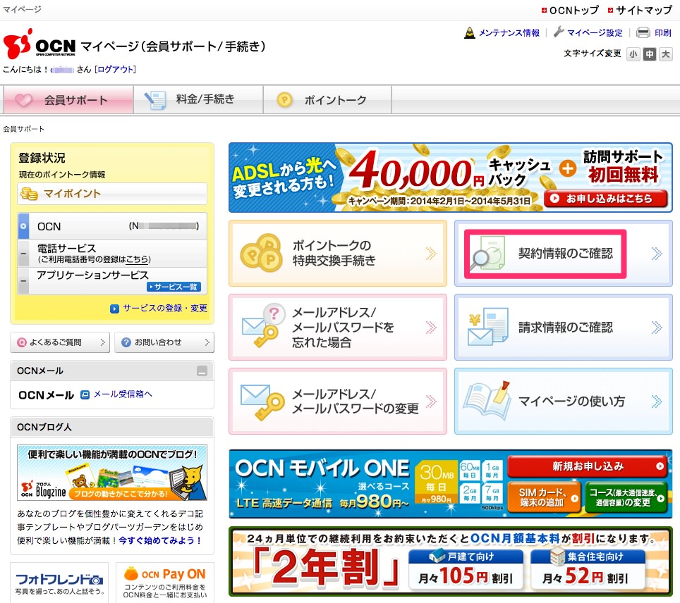Select the OCN service row
Screen dimensions: 680x603
coord(112,226)
